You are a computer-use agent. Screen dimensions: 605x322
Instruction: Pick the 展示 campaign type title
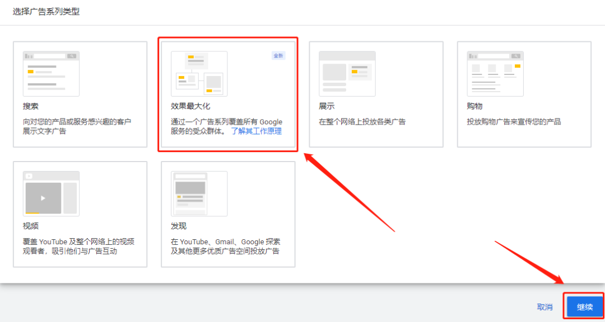click(327, 106)
